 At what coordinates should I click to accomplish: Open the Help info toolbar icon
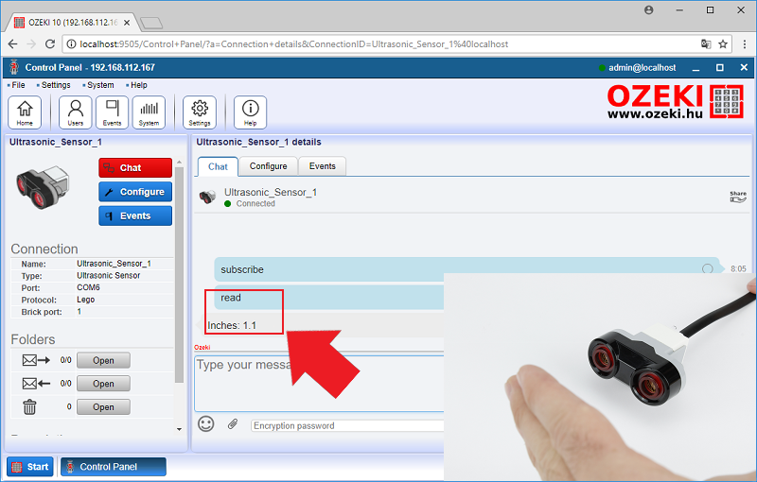(x=250, y=112)
